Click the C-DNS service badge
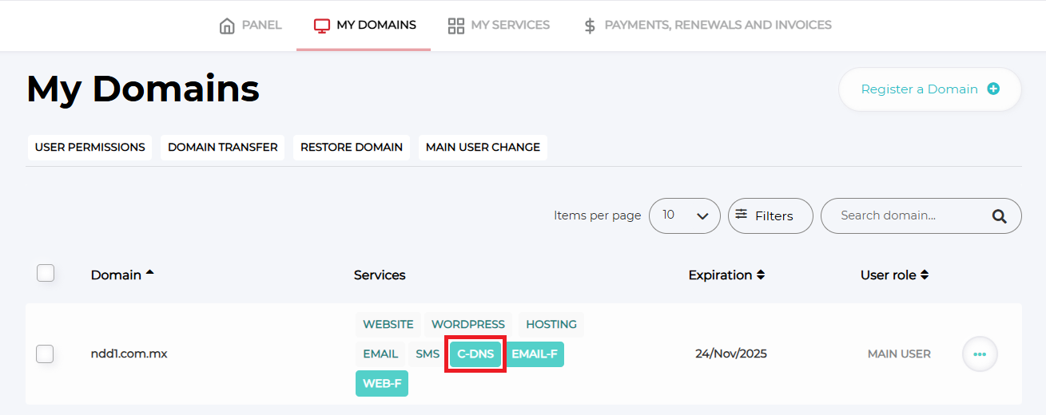 [475, 354]
